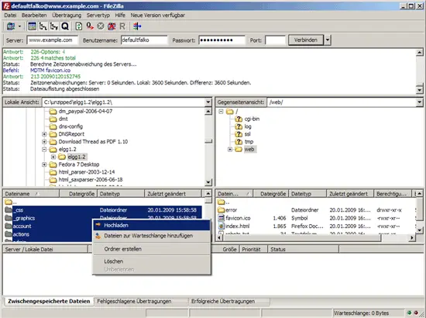Screen dimensions: 426x318
Task: Expand the inner elgg1.2 subfolder
Action: (x=53, y=157)
